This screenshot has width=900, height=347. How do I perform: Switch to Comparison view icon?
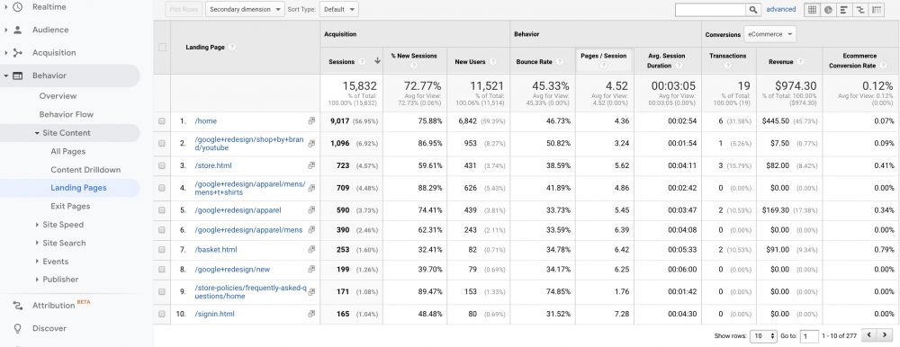(860, 10)
